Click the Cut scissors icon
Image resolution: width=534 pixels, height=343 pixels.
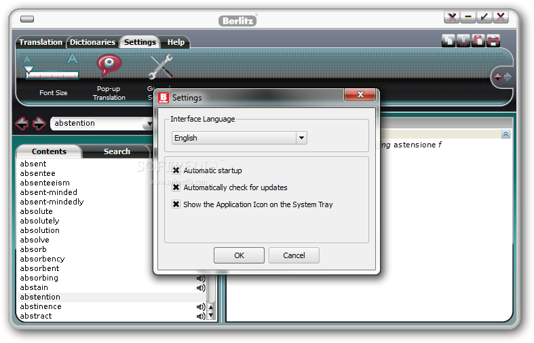pos(463,41)
